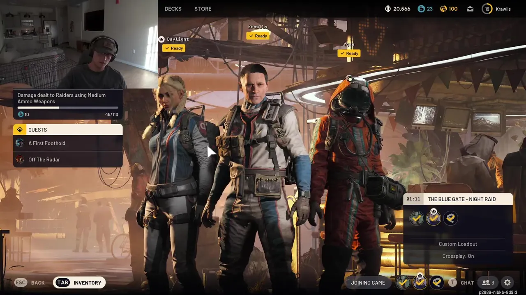Screen dimensions: 526x295
Task: Click the A First Foothold quest icon
Action: click(19, 143)
